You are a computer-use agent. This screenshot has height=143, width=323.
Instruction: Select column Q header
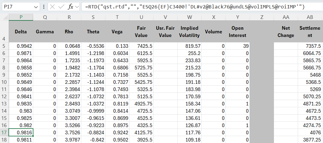click(x=45, y=17)
